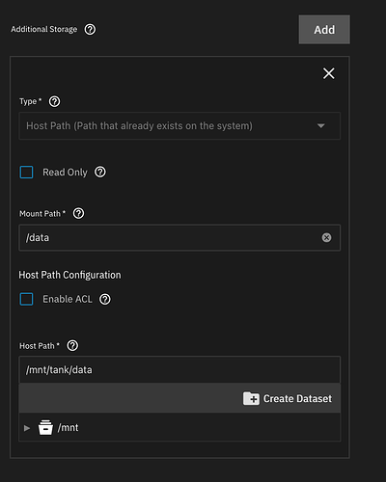Show the Type field help tooltip

pyautogui.click(x=54, y=101)
